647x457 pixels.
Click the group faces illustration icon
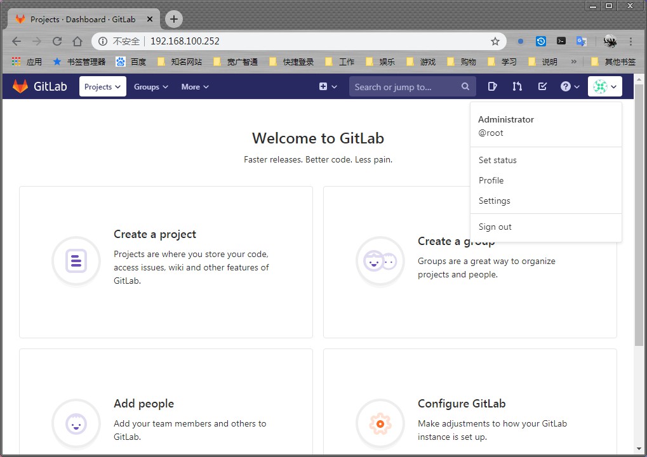[380, 261]
